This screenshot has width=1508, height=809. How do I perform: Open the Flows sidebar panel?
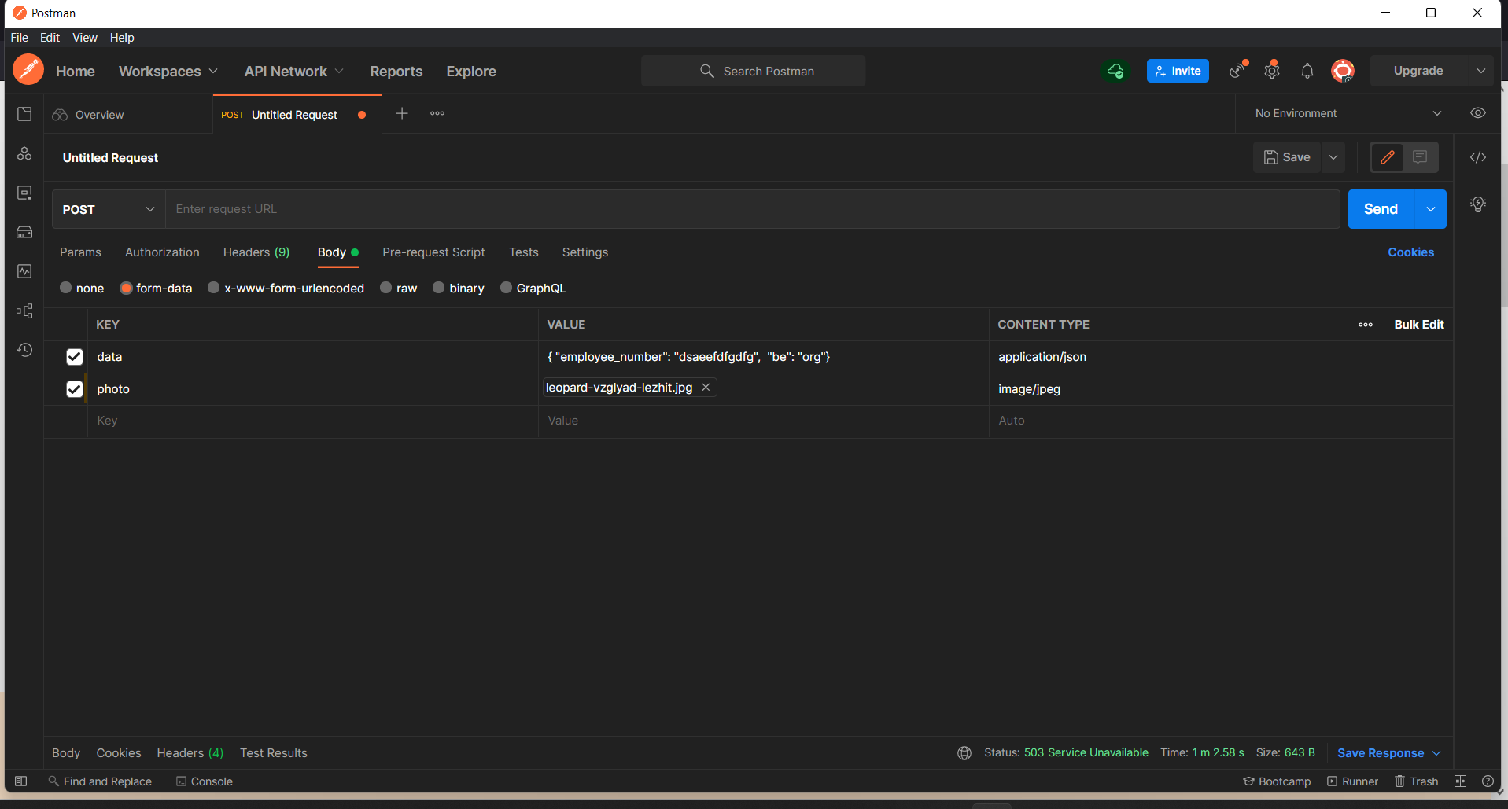(x=24, y=311)
